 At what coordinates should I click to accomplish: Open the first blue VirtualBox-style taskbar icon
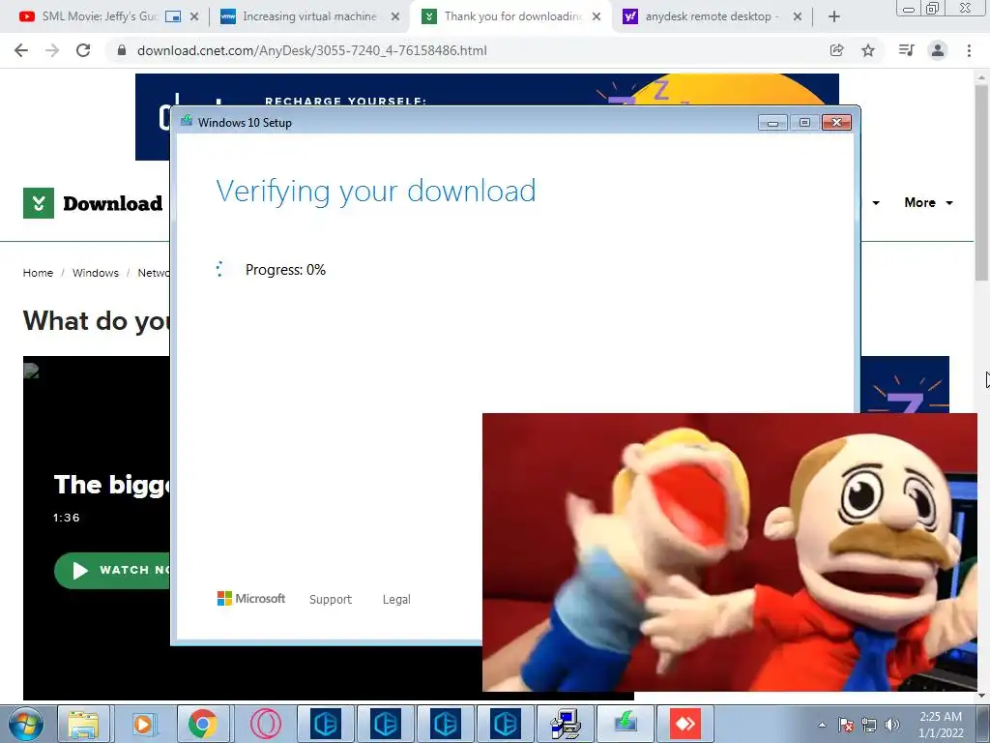coord(326,724)
